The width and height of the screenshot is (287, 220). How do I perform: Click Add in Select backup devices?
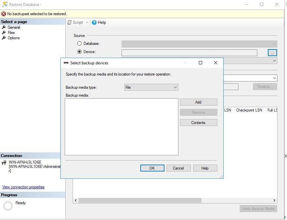[198, 102]
